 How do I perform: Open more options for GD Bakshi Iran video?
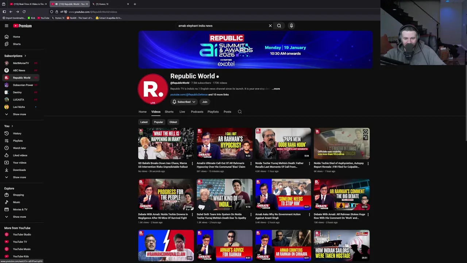pos(192,163)
